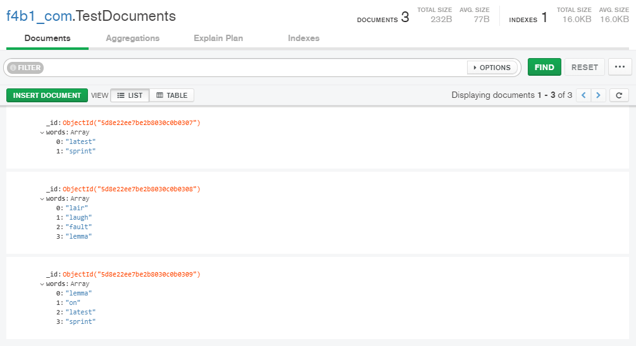636x346 pixels.
Task: Open the Explain Plan tab
Action: [x=218, y=38]
